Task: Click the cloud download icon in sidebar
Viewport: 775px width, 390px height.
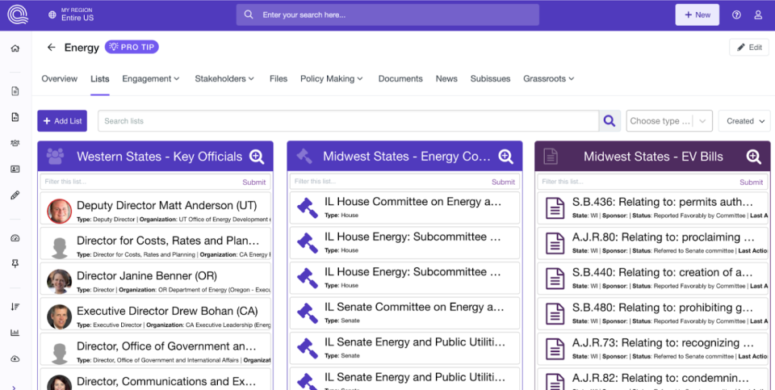Action: pos(15,359)
